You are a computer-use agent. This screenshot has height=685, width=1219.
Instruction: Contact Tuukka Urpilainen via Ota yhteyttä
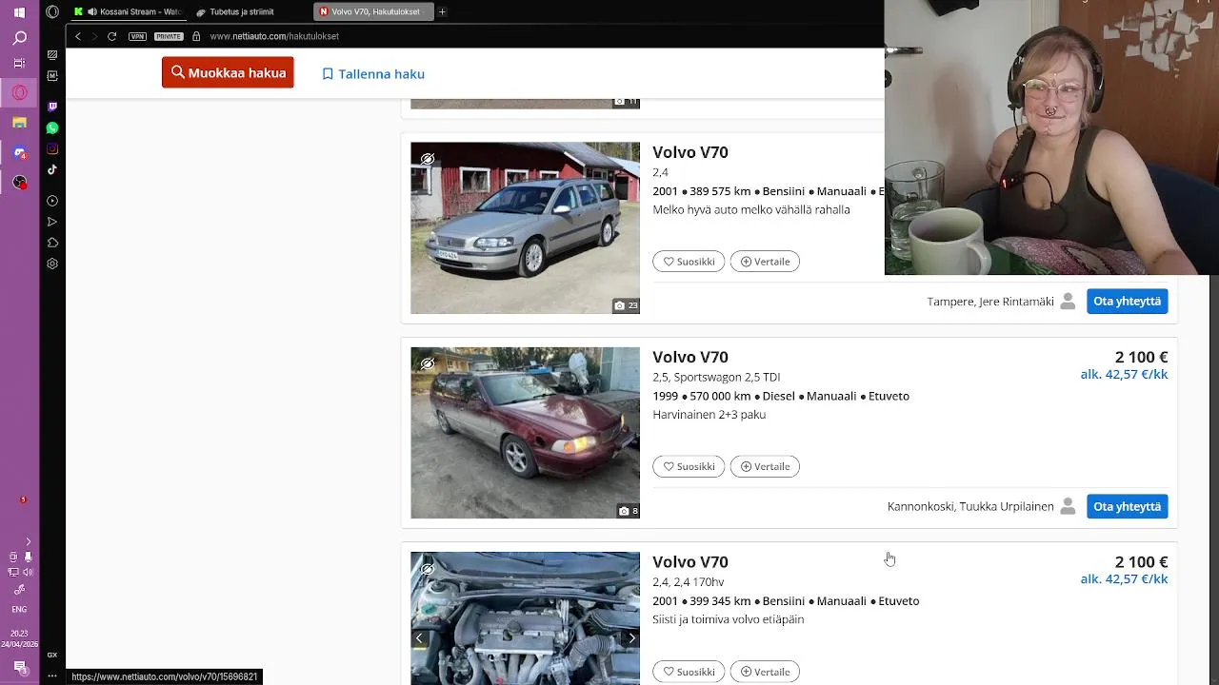1127,506
